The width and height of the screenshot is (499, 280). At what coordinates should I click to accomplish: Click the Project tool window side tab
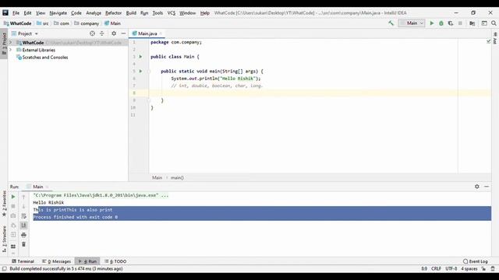pyautogui.click(x=4, y=43)
